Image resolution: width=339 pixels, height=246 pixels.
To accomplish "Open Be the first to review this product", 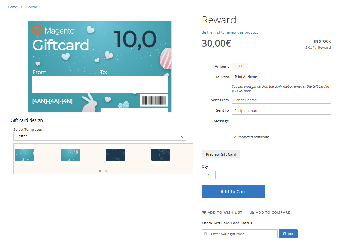I will (x=230, y=32).
